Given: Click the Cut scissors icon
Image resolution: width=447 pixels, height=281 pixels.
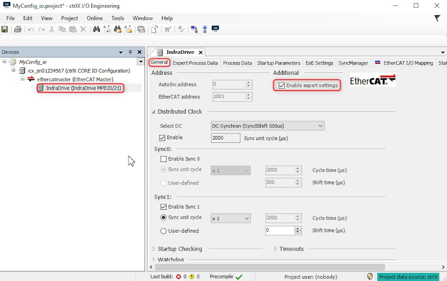Looking at the screenshot, I should point(51,29).
